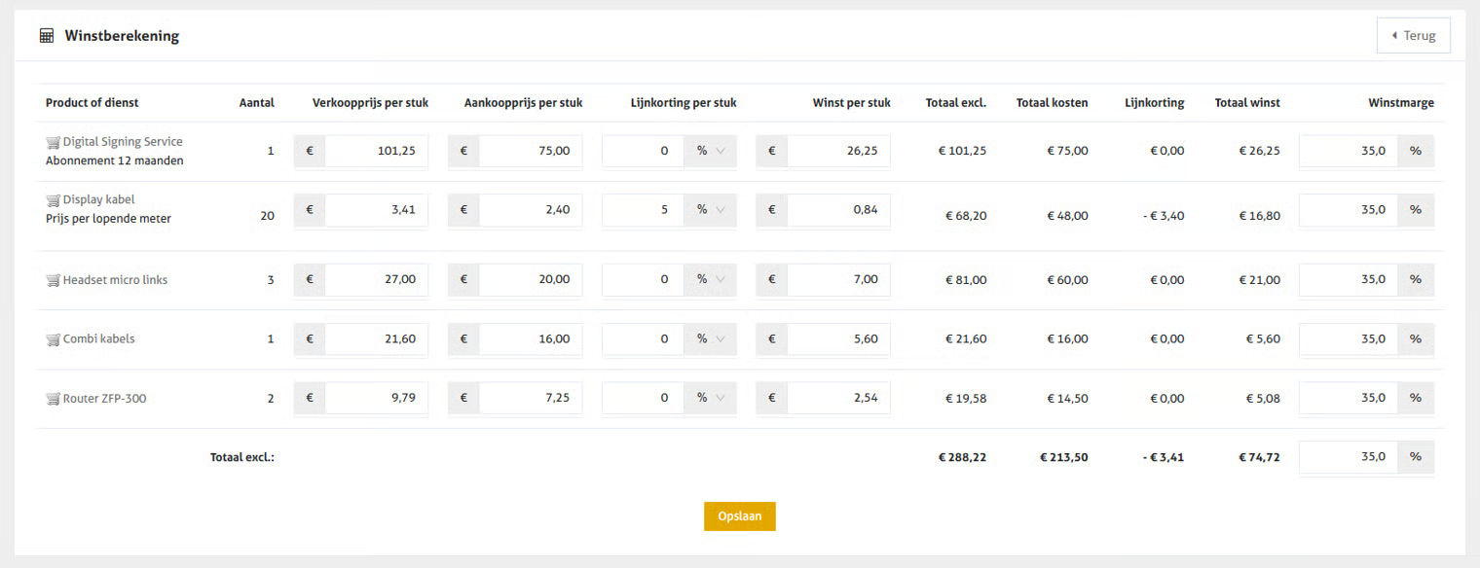This screenshot has width=1480, height=568.
Task: Expand discount unit selector for Router ZFP-300
Action: tap(710, 398)
